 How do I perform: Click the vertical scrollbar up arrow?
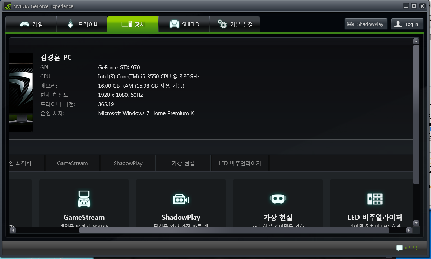pyautogui.click(x=416, y=41)
